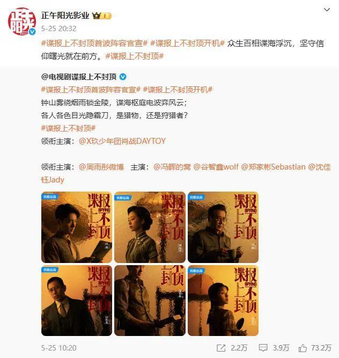Click the original post timestamp 5-25 10:20

coord(58,348)
